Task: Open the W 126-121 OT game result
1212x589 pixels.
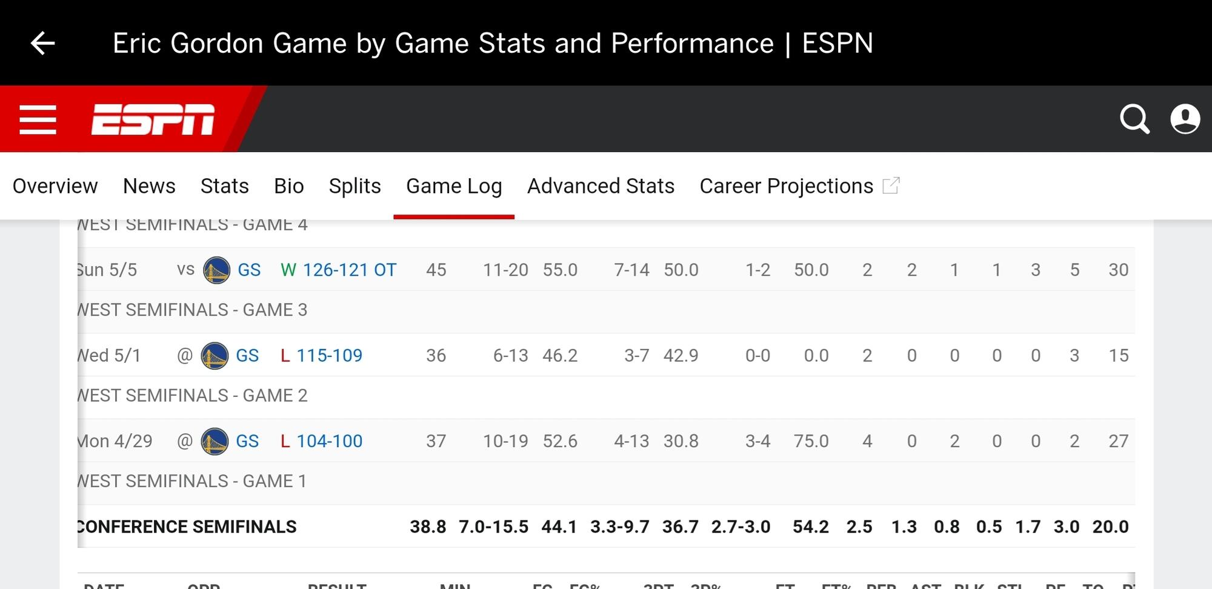Action: (x=349, y=270)
